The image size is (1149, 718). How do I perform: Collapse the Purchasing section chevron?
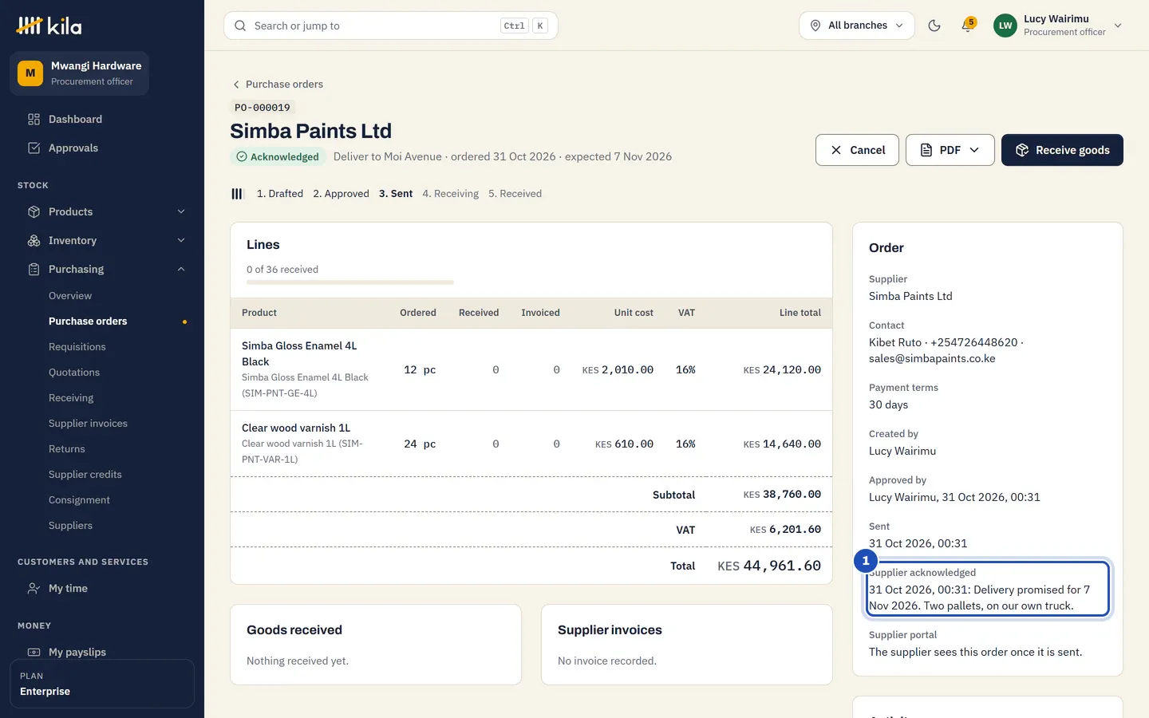[x=181, y=269]
